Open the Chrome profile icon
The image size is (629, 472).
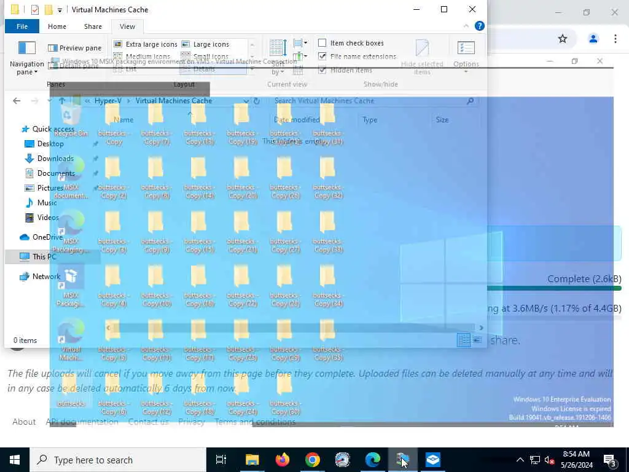(x=593, y=39)
